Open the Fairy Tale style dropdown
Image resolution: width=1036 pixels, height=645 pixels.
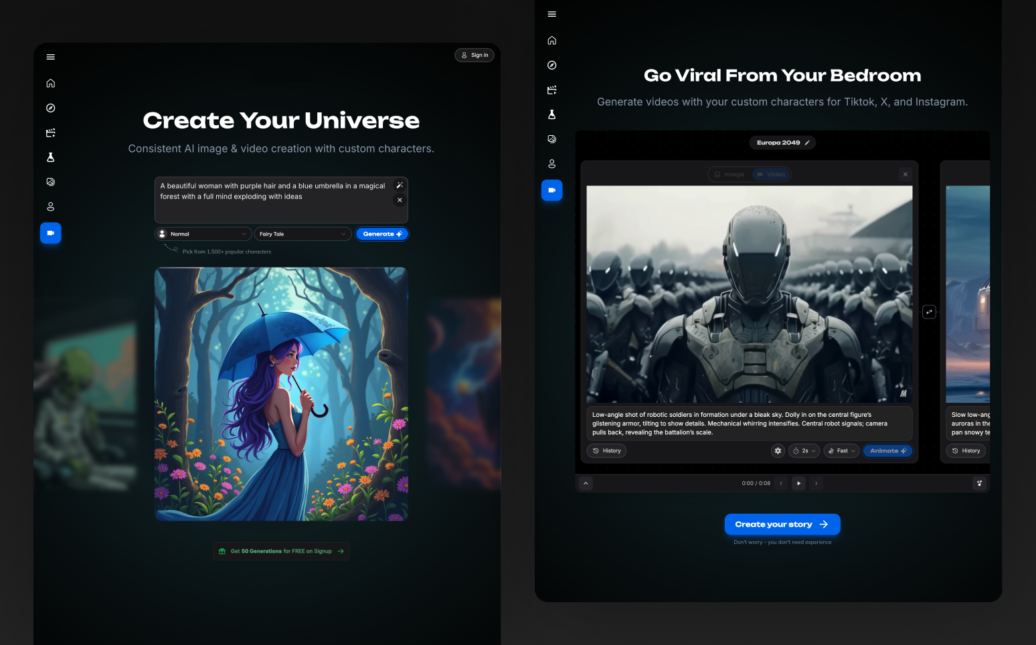[303, 234]
